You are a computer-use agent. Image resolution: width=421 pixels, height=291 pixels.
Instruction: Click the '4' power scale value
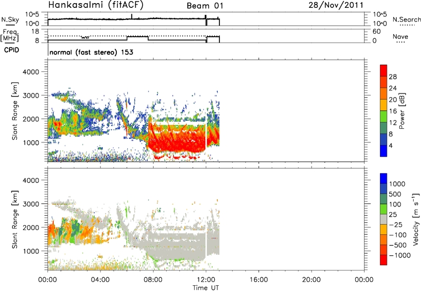click(391, 146)
